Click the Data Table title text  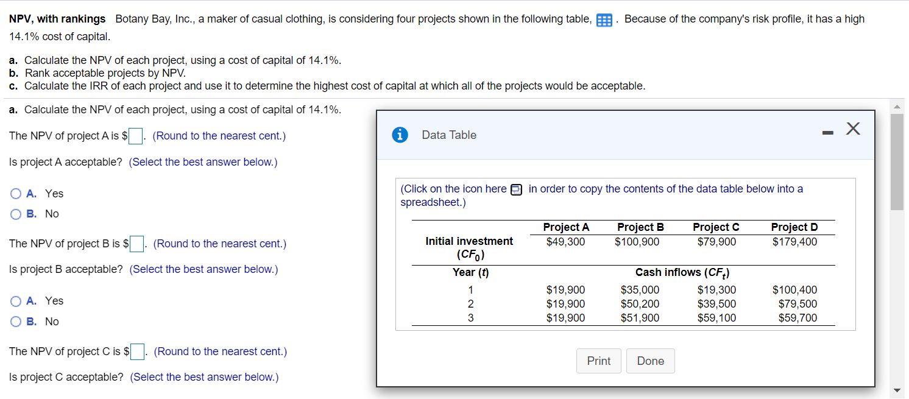(x=449, y=135)
